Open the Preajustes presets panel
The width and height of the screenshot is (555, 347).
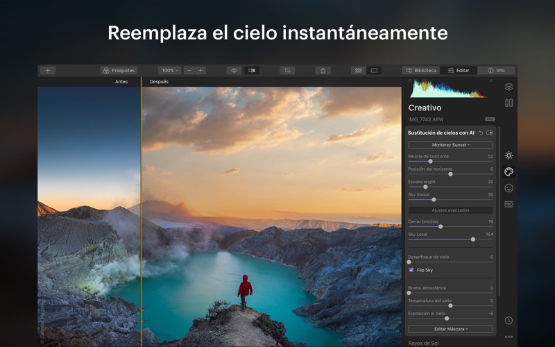pos(119,71)
